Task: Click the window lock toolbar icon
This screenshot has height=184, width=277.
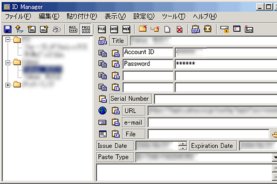Action: [x=225, y=29]
